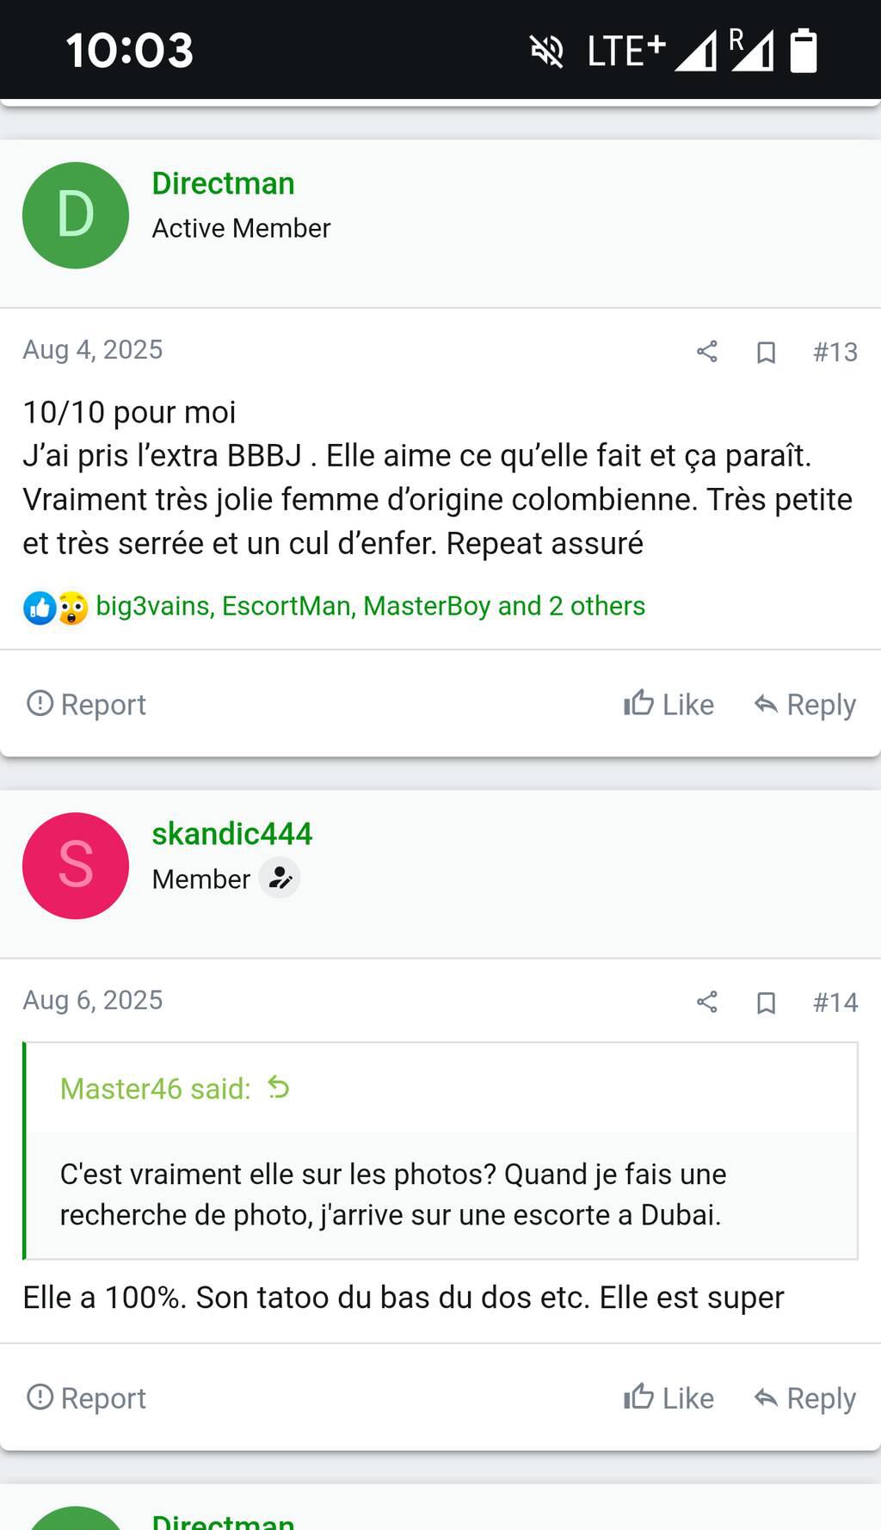Screen dimensions: 881x1530
Task: Share post #14 via share icon
Action: (707, 1002)
